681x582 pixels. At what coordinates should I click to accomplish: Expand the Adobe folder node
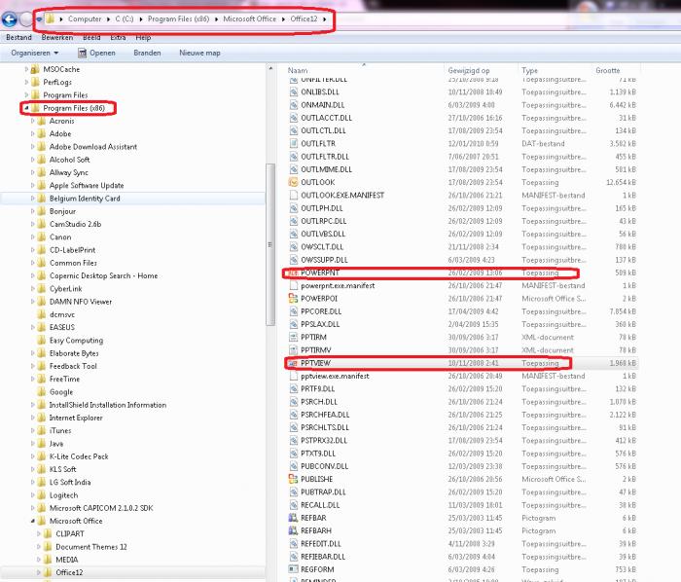(x=32, y=133)
